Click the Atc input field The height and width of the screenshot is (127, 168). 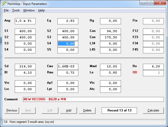pyautogui.click(x=110, y=90)
